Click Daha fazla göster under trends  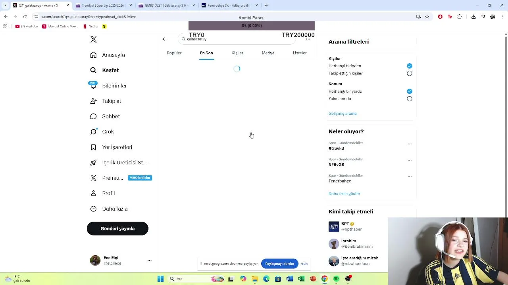point(344,194)
